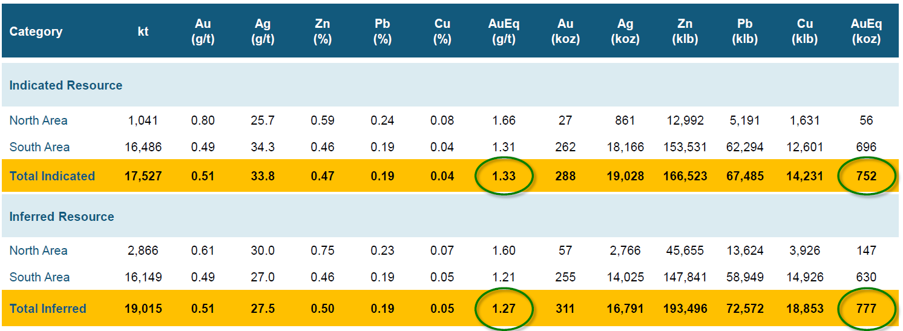Image resolution: width=903 pixels, height=331 pixels.
Task: Select South Area under Inferred Resource
Action: tap(40, 277)
